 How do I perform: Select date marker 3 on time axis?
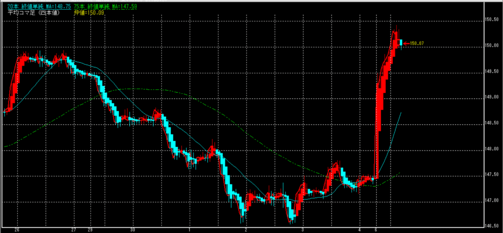click(303, 230)
